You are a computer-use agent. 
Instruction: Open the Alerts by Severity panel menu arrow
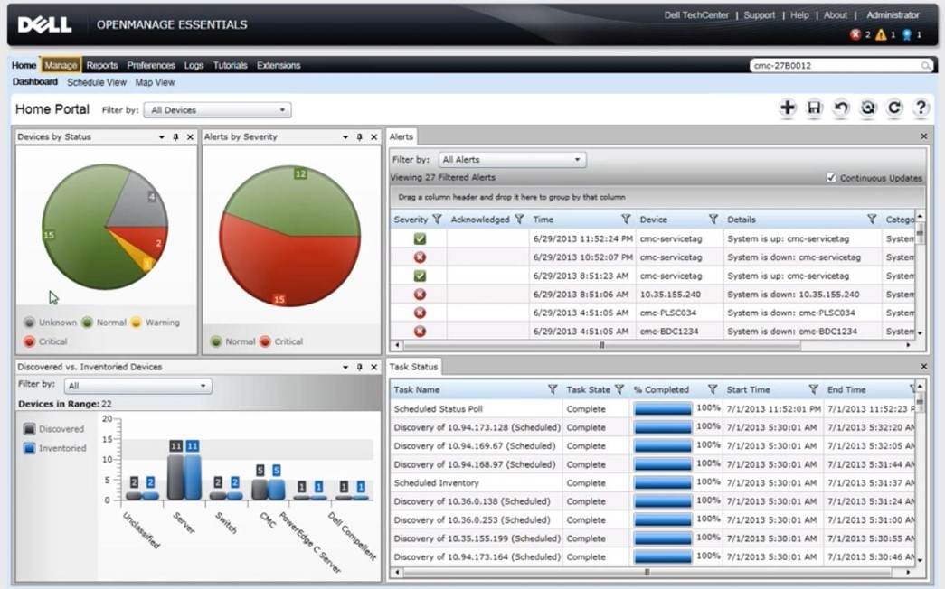345,137
